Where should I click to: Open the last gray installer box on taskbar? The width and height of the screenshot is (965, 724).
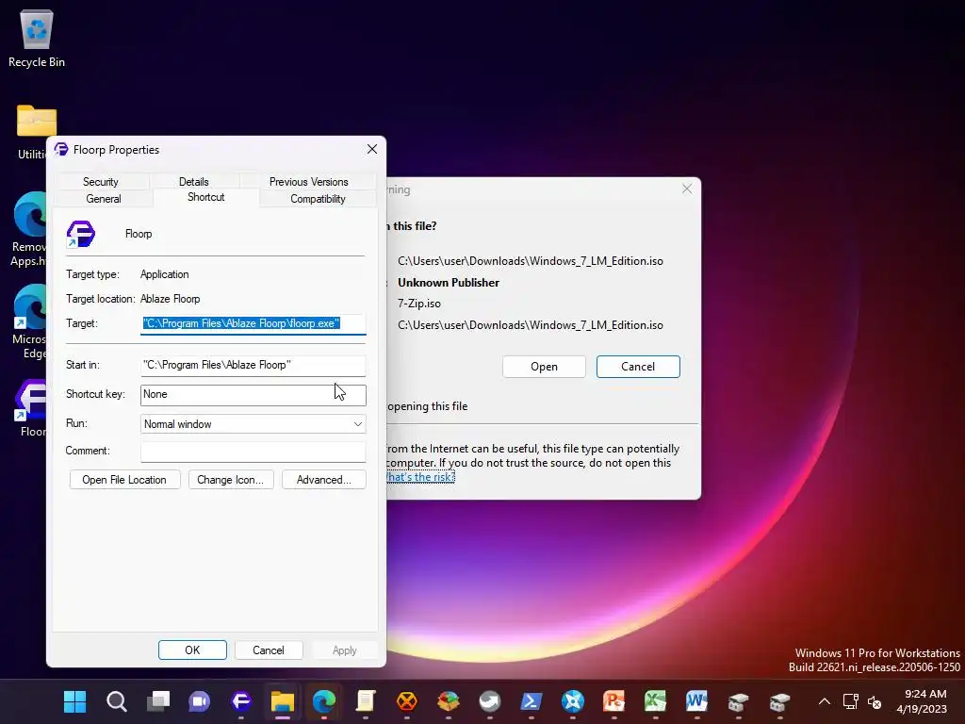click(x=779, y=701)
